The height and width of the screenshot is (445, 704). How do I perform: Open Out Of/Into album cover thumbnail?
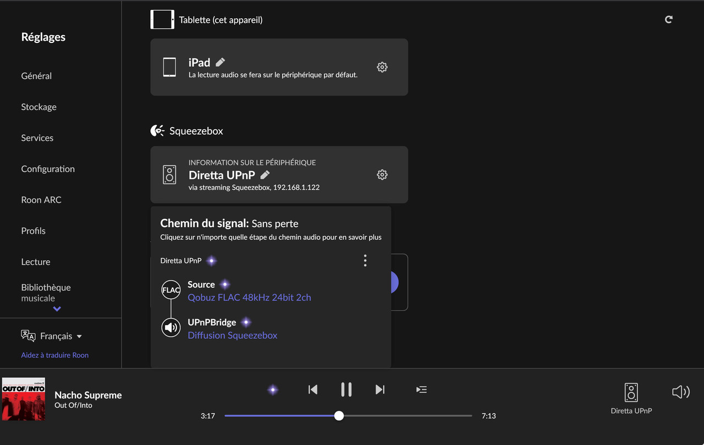click(24, 399)
